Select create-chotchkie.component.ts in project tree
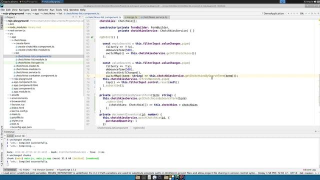 point(35,46)
